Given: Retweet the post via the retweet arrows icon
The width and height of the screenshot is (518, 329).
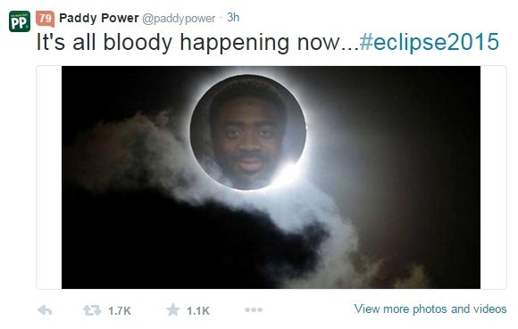Looking at the screenshot, I should pyautogui.click(x=92, y=310).
